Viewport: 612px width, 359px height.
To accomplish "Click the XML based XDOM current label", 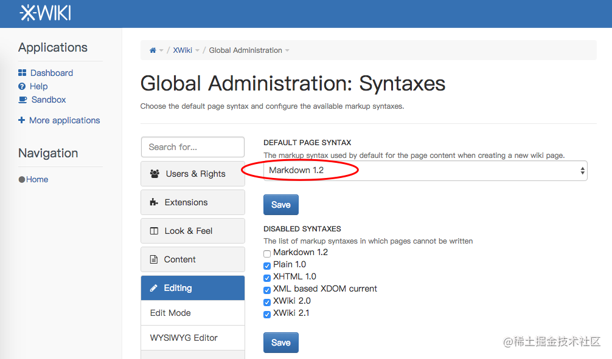I will [325, 289].
